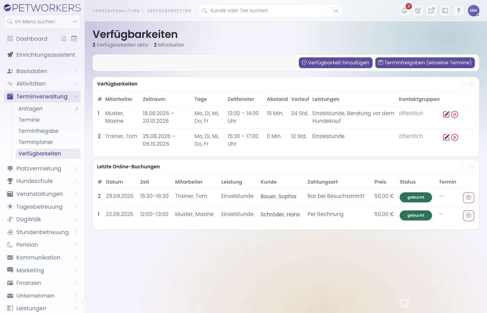Open Terminfreigabe submenu item

[x=48, y=131]
